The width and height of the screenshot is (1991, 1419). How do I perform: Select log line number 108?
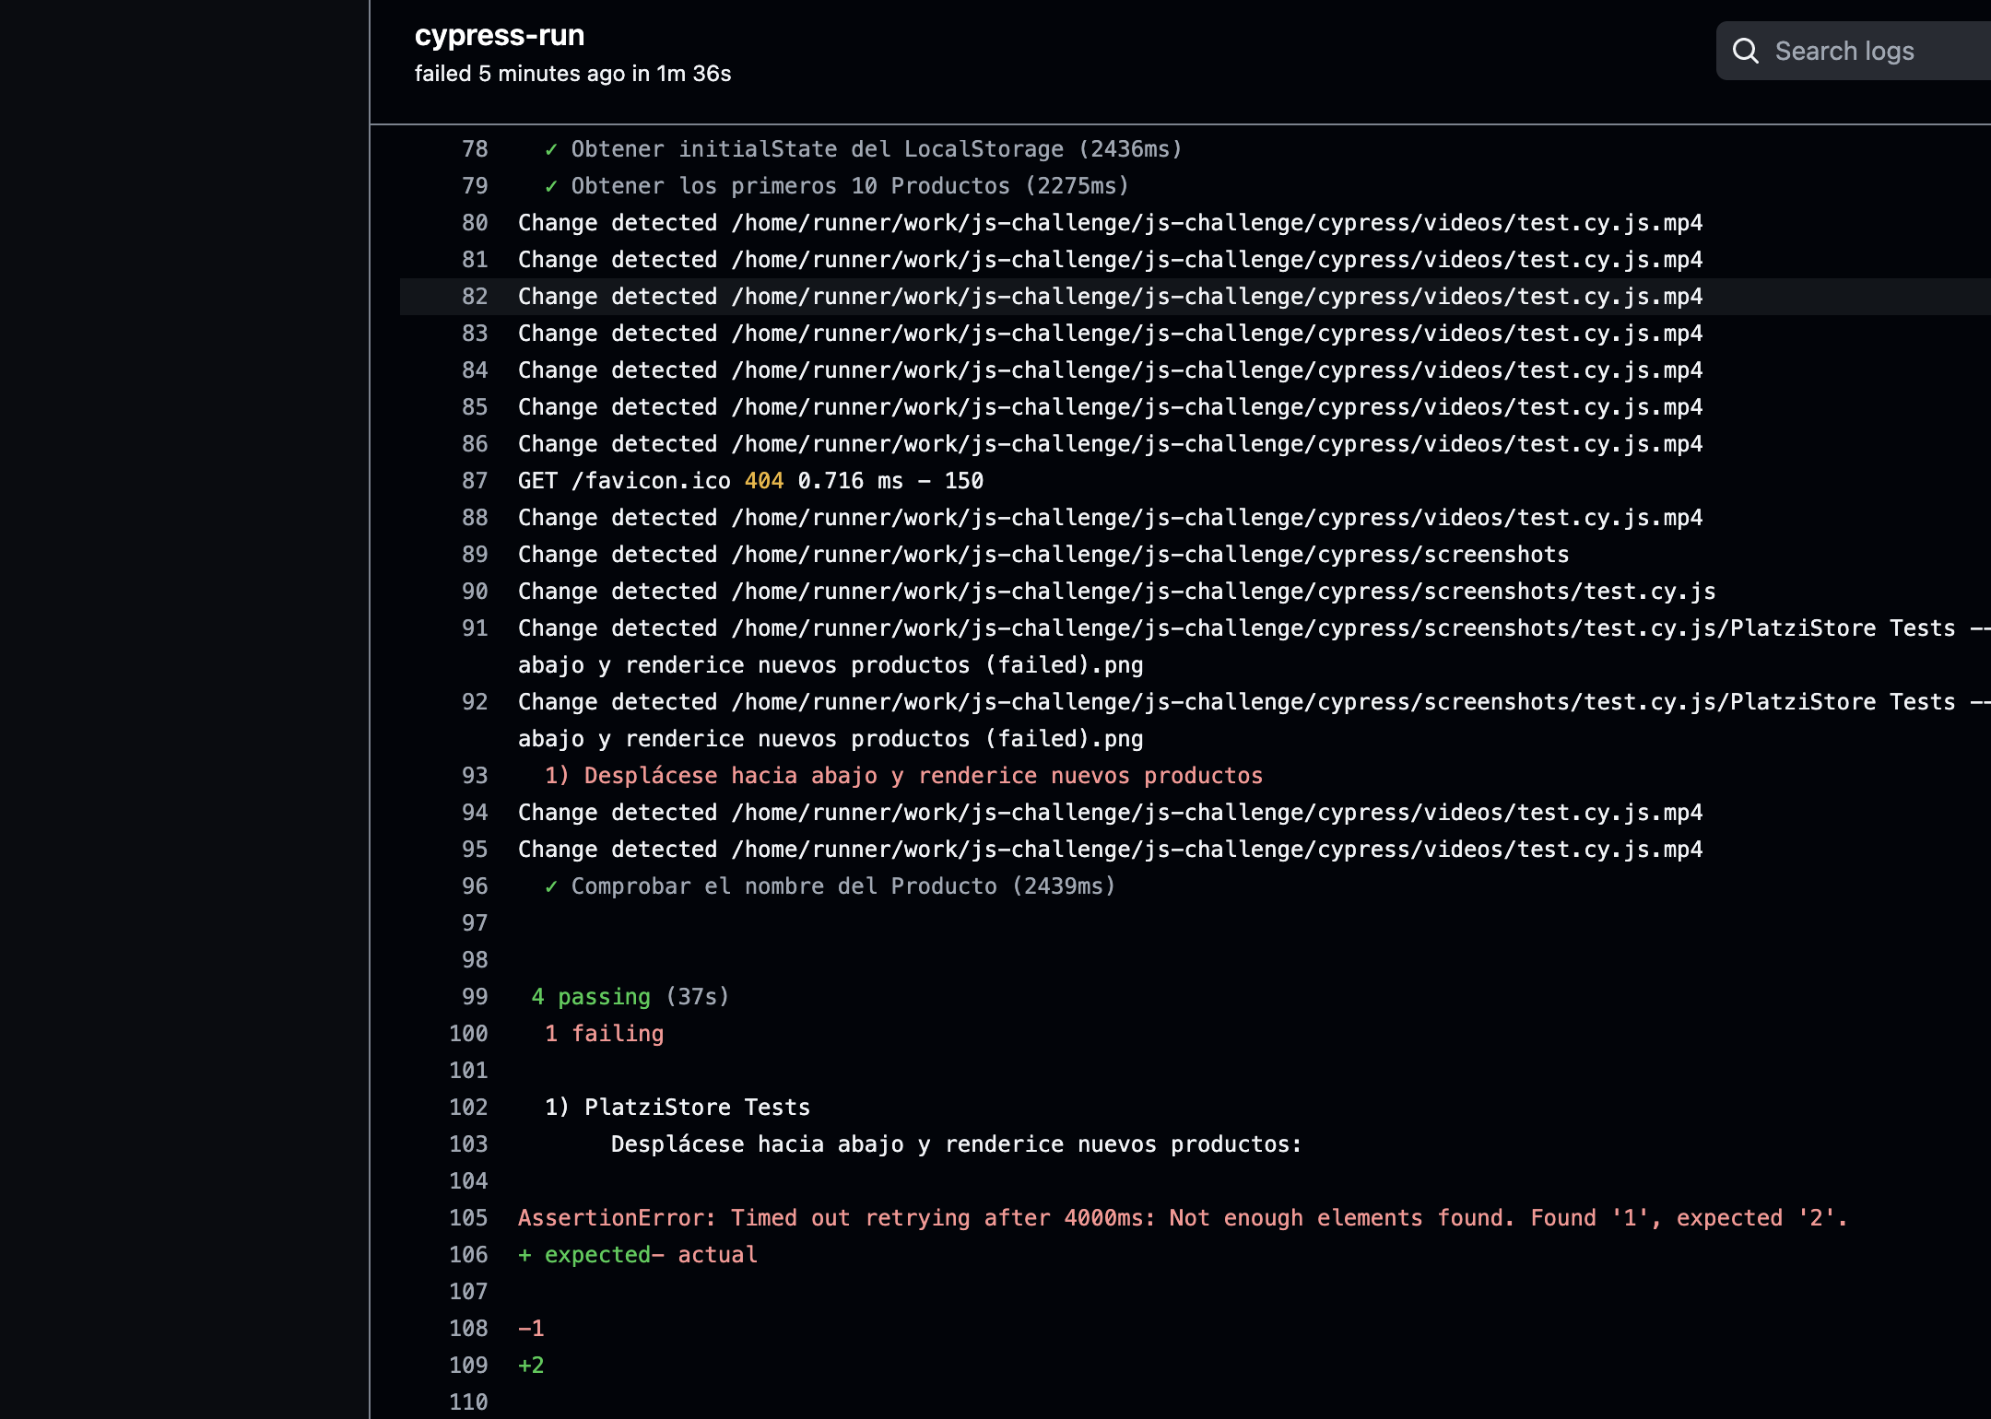468,1329
